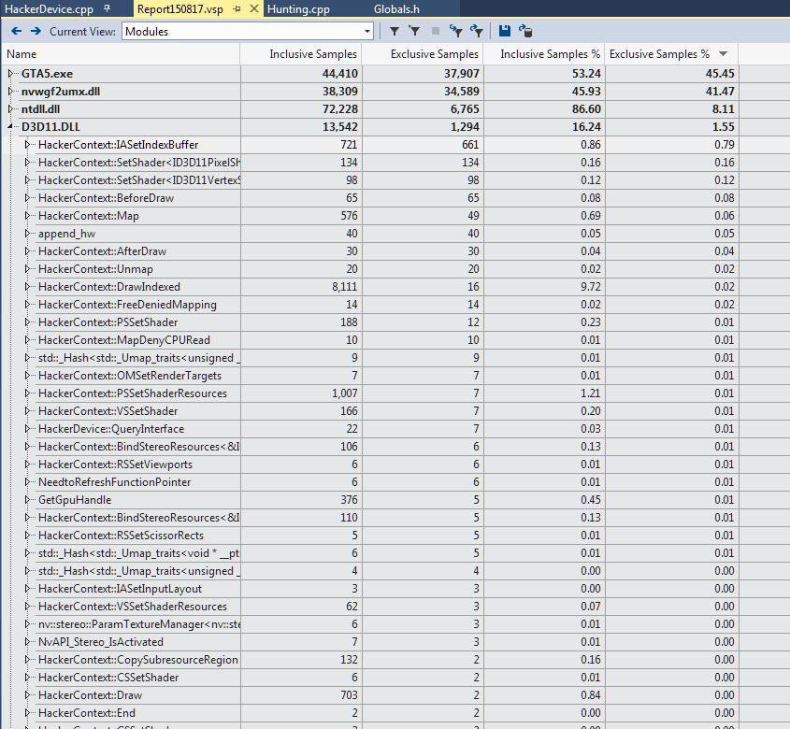Expand HackerContext::Map row
This screenshot has height=729, width=790.
pos(27,216)
